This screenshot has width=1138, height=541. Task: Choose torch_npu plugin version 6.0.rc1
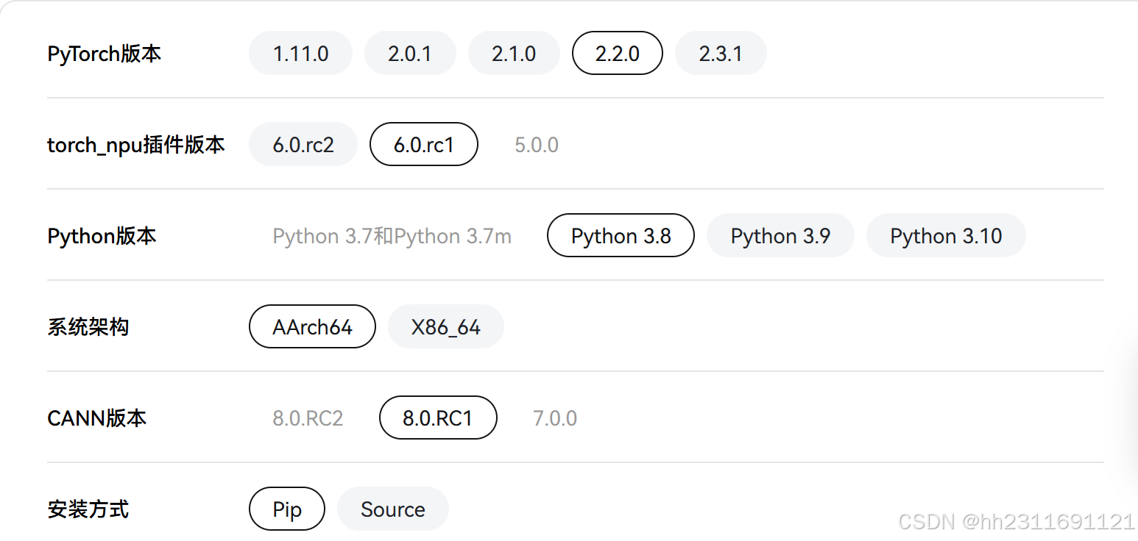[424, 144]
